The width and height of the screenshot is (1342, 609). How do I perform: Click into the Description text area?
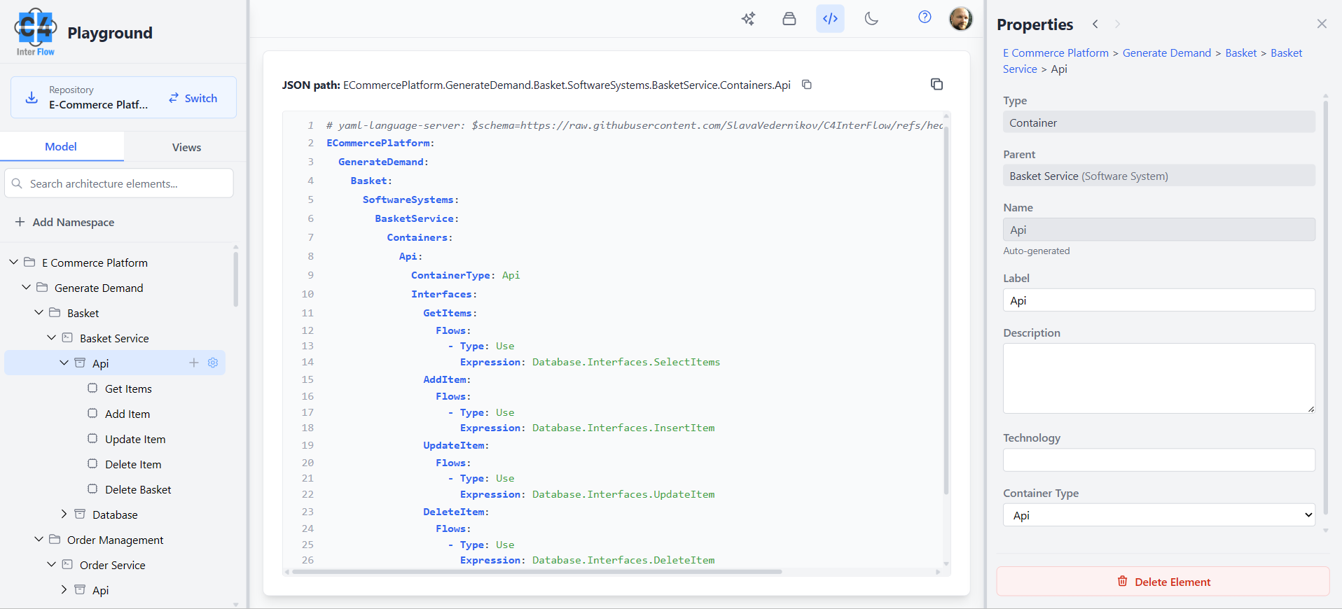pos(1159,378)
